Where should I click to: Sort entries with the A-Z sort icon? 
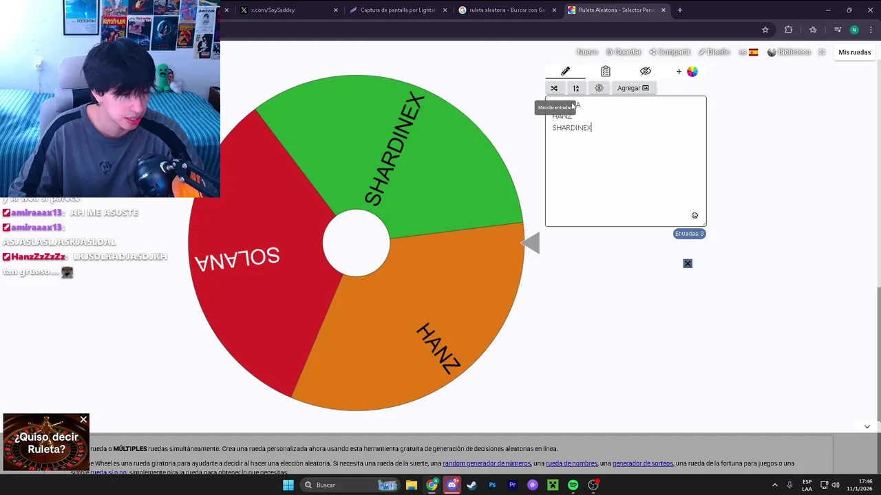[x=576, y=88]
